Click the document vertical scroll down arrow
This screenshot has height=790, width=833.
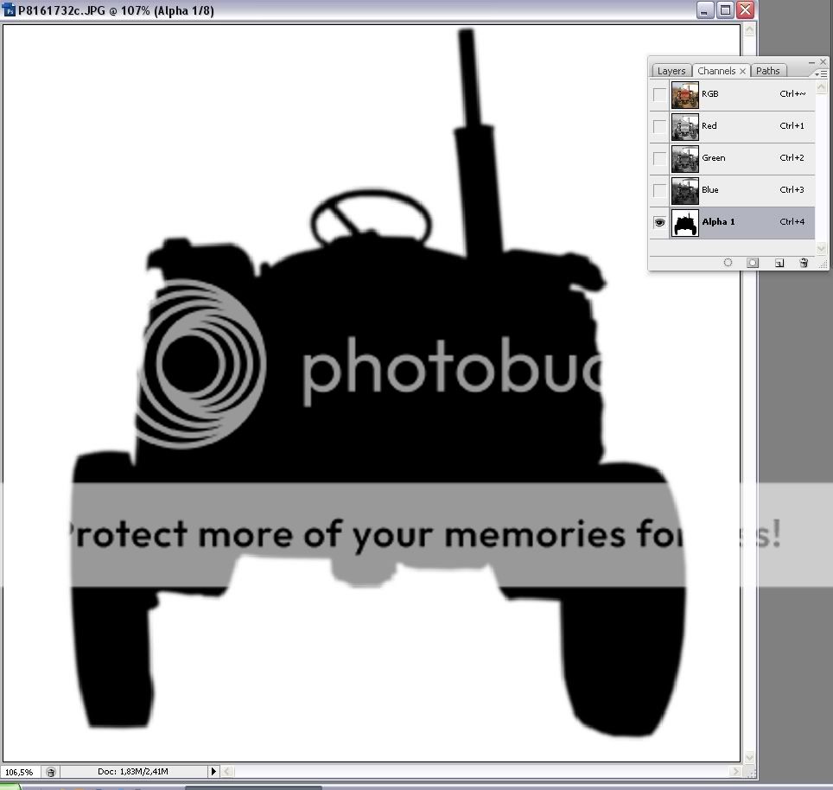point(749,758)
